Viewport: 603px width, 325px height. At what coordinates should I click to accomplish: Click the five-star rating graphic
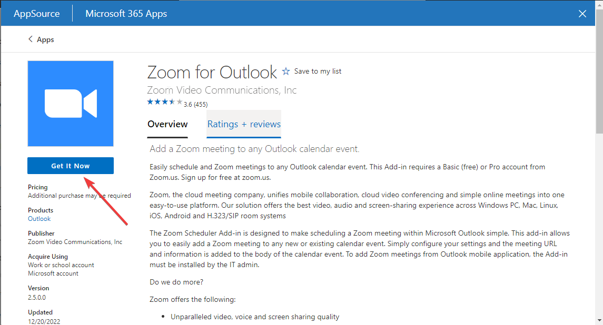click(x=164, y=102)
